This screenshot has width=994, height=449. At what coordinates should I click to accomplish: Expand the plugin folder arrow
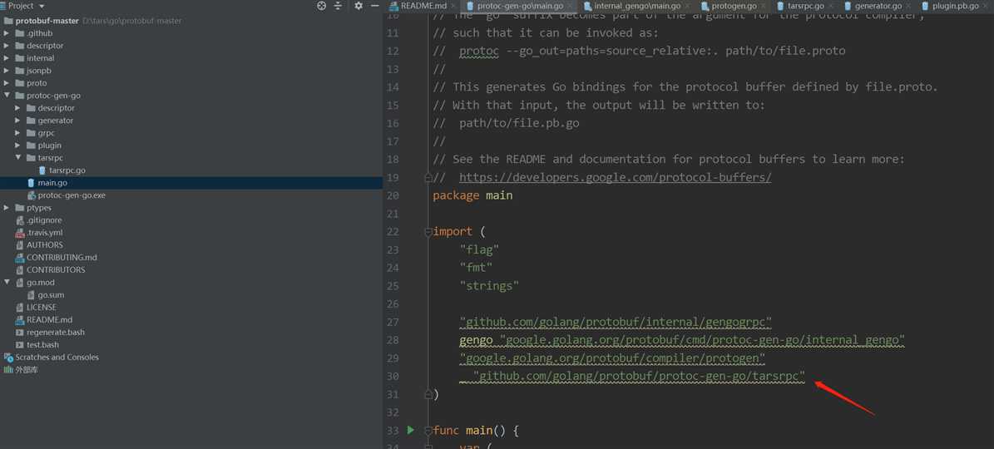coord(18,146)
